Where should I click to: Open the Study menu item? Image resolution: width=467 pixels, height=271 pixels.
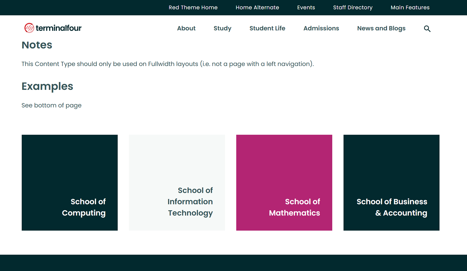(222, 28)
